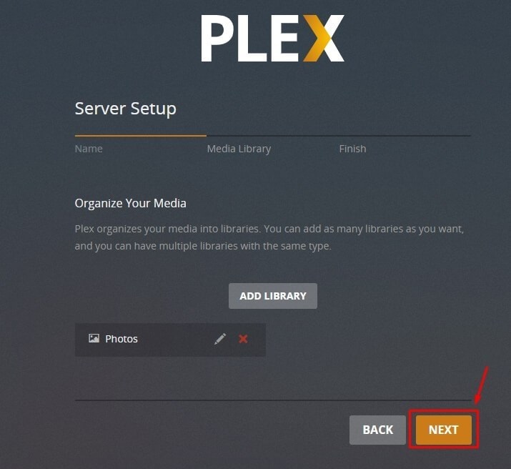Click the Organize Your Media heading
511x469 pixels.
[130, 203]
